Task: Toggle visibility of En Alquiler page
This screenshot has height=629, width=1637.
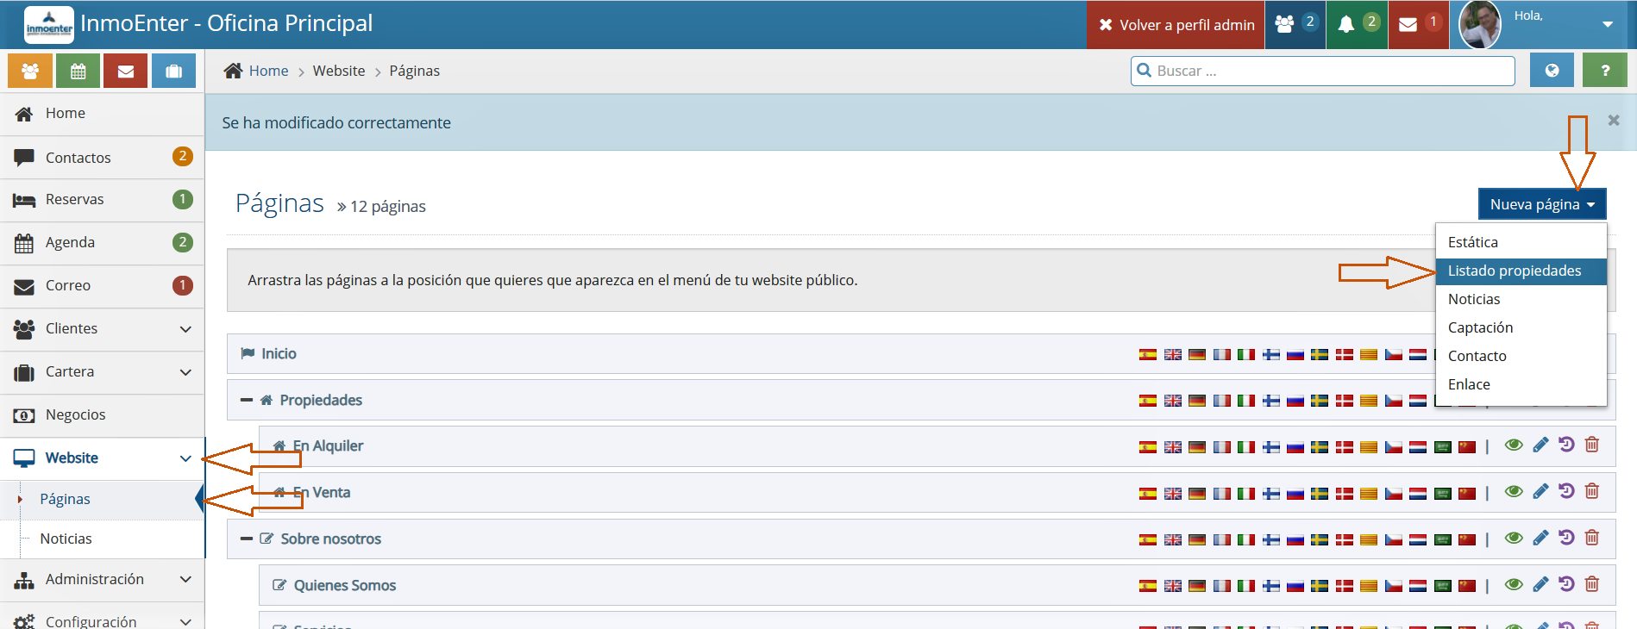Action: click(1514, 445)
